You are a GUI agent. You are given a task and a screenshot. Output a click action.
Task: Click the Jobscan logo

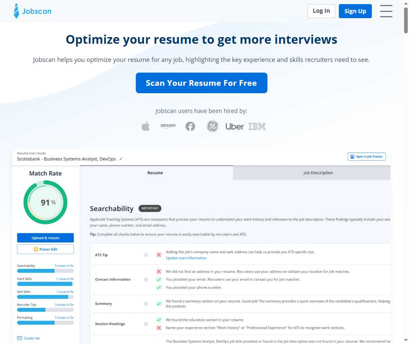pos(32,11)
